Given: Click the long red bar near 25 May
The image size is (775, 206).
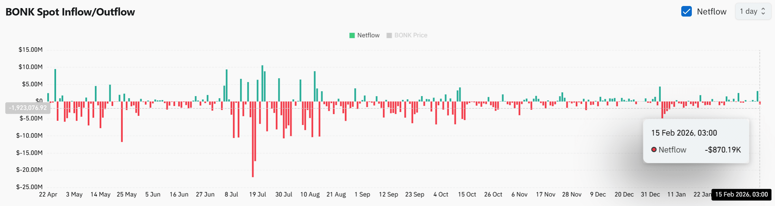Looking at the screenshot, I should click(122, 121).
